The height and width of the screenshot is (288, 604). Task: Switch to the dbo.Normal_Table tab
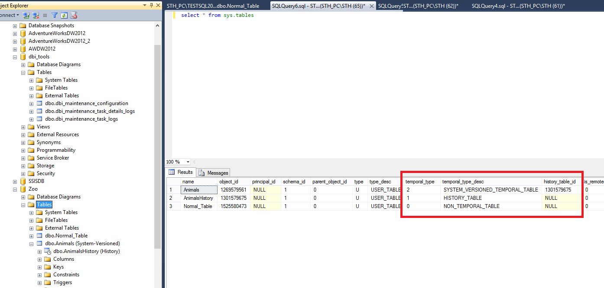[213, 6]
